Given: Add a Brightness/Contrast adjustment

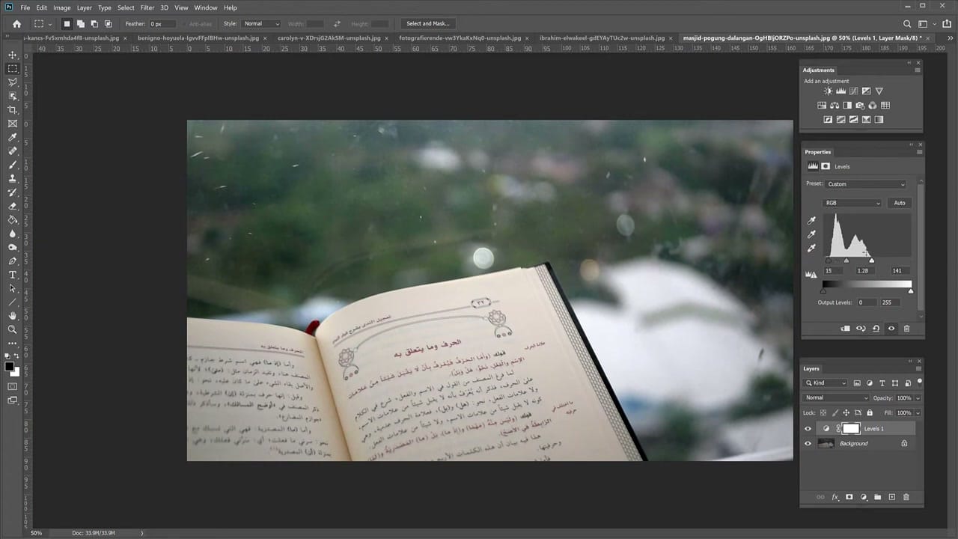Looking at the screenshot, I should point(828,91).
